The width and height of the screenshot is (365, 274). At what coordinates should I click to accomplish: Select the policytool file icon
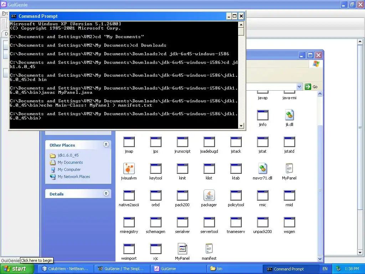[236, 196]
